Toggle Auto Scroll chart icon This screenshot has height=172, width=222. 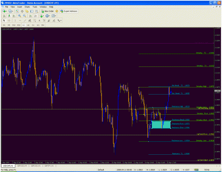pos(30,16)
